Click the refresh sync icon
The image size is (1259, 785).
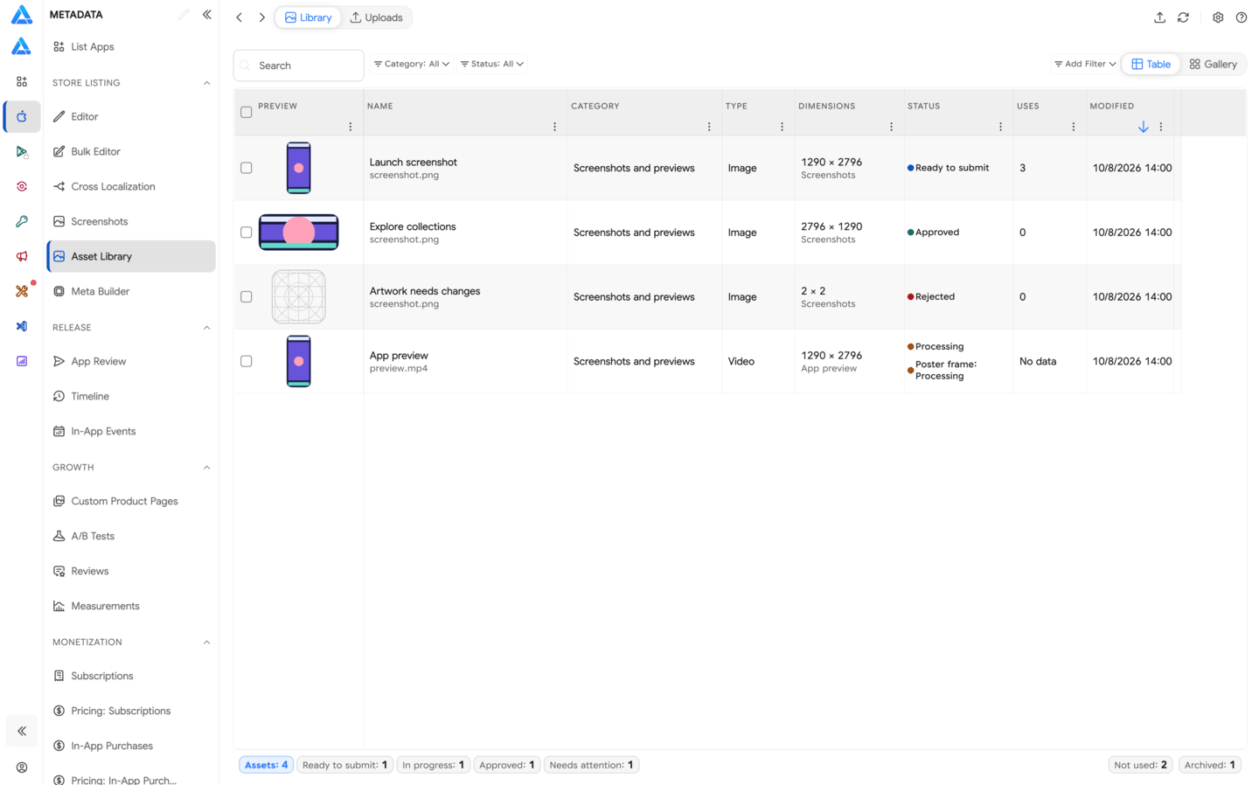coord(1183,17)
